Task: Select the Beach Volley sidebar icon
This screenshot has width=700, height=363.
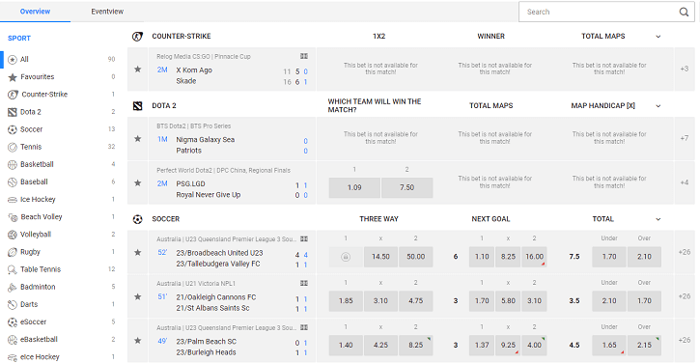Action: coord(13,217)
